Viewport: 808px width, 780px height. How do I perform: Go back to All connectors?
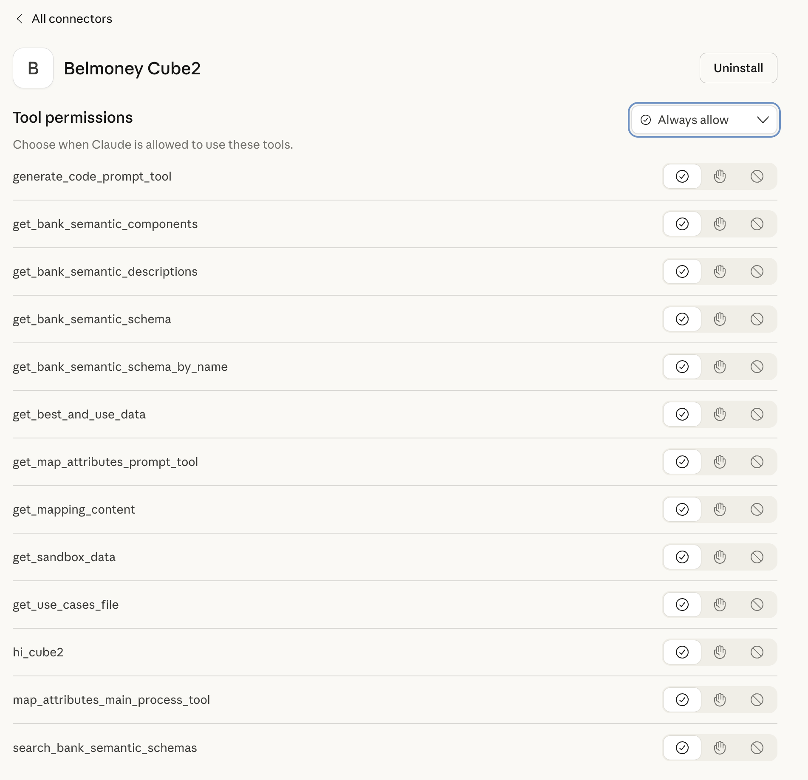coord(72,19)
